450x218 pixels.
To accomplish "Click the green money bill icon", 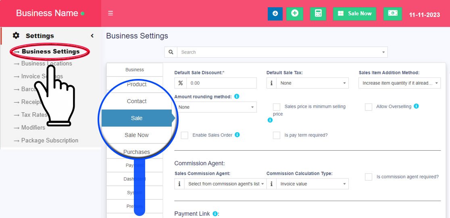I will [392, 13].
